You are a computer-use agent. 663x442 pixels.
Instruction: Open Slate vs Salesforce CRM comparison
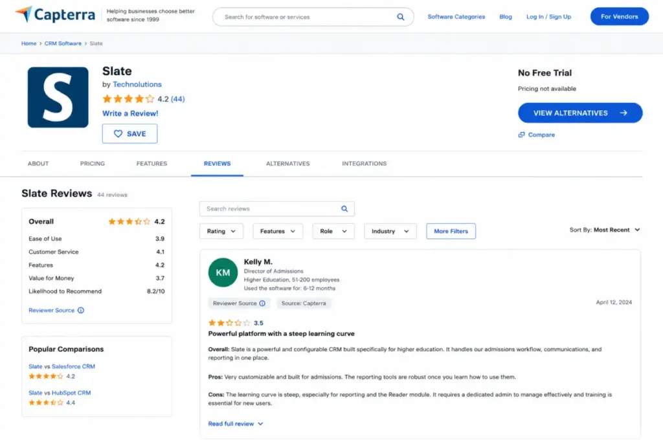[62, 366]
